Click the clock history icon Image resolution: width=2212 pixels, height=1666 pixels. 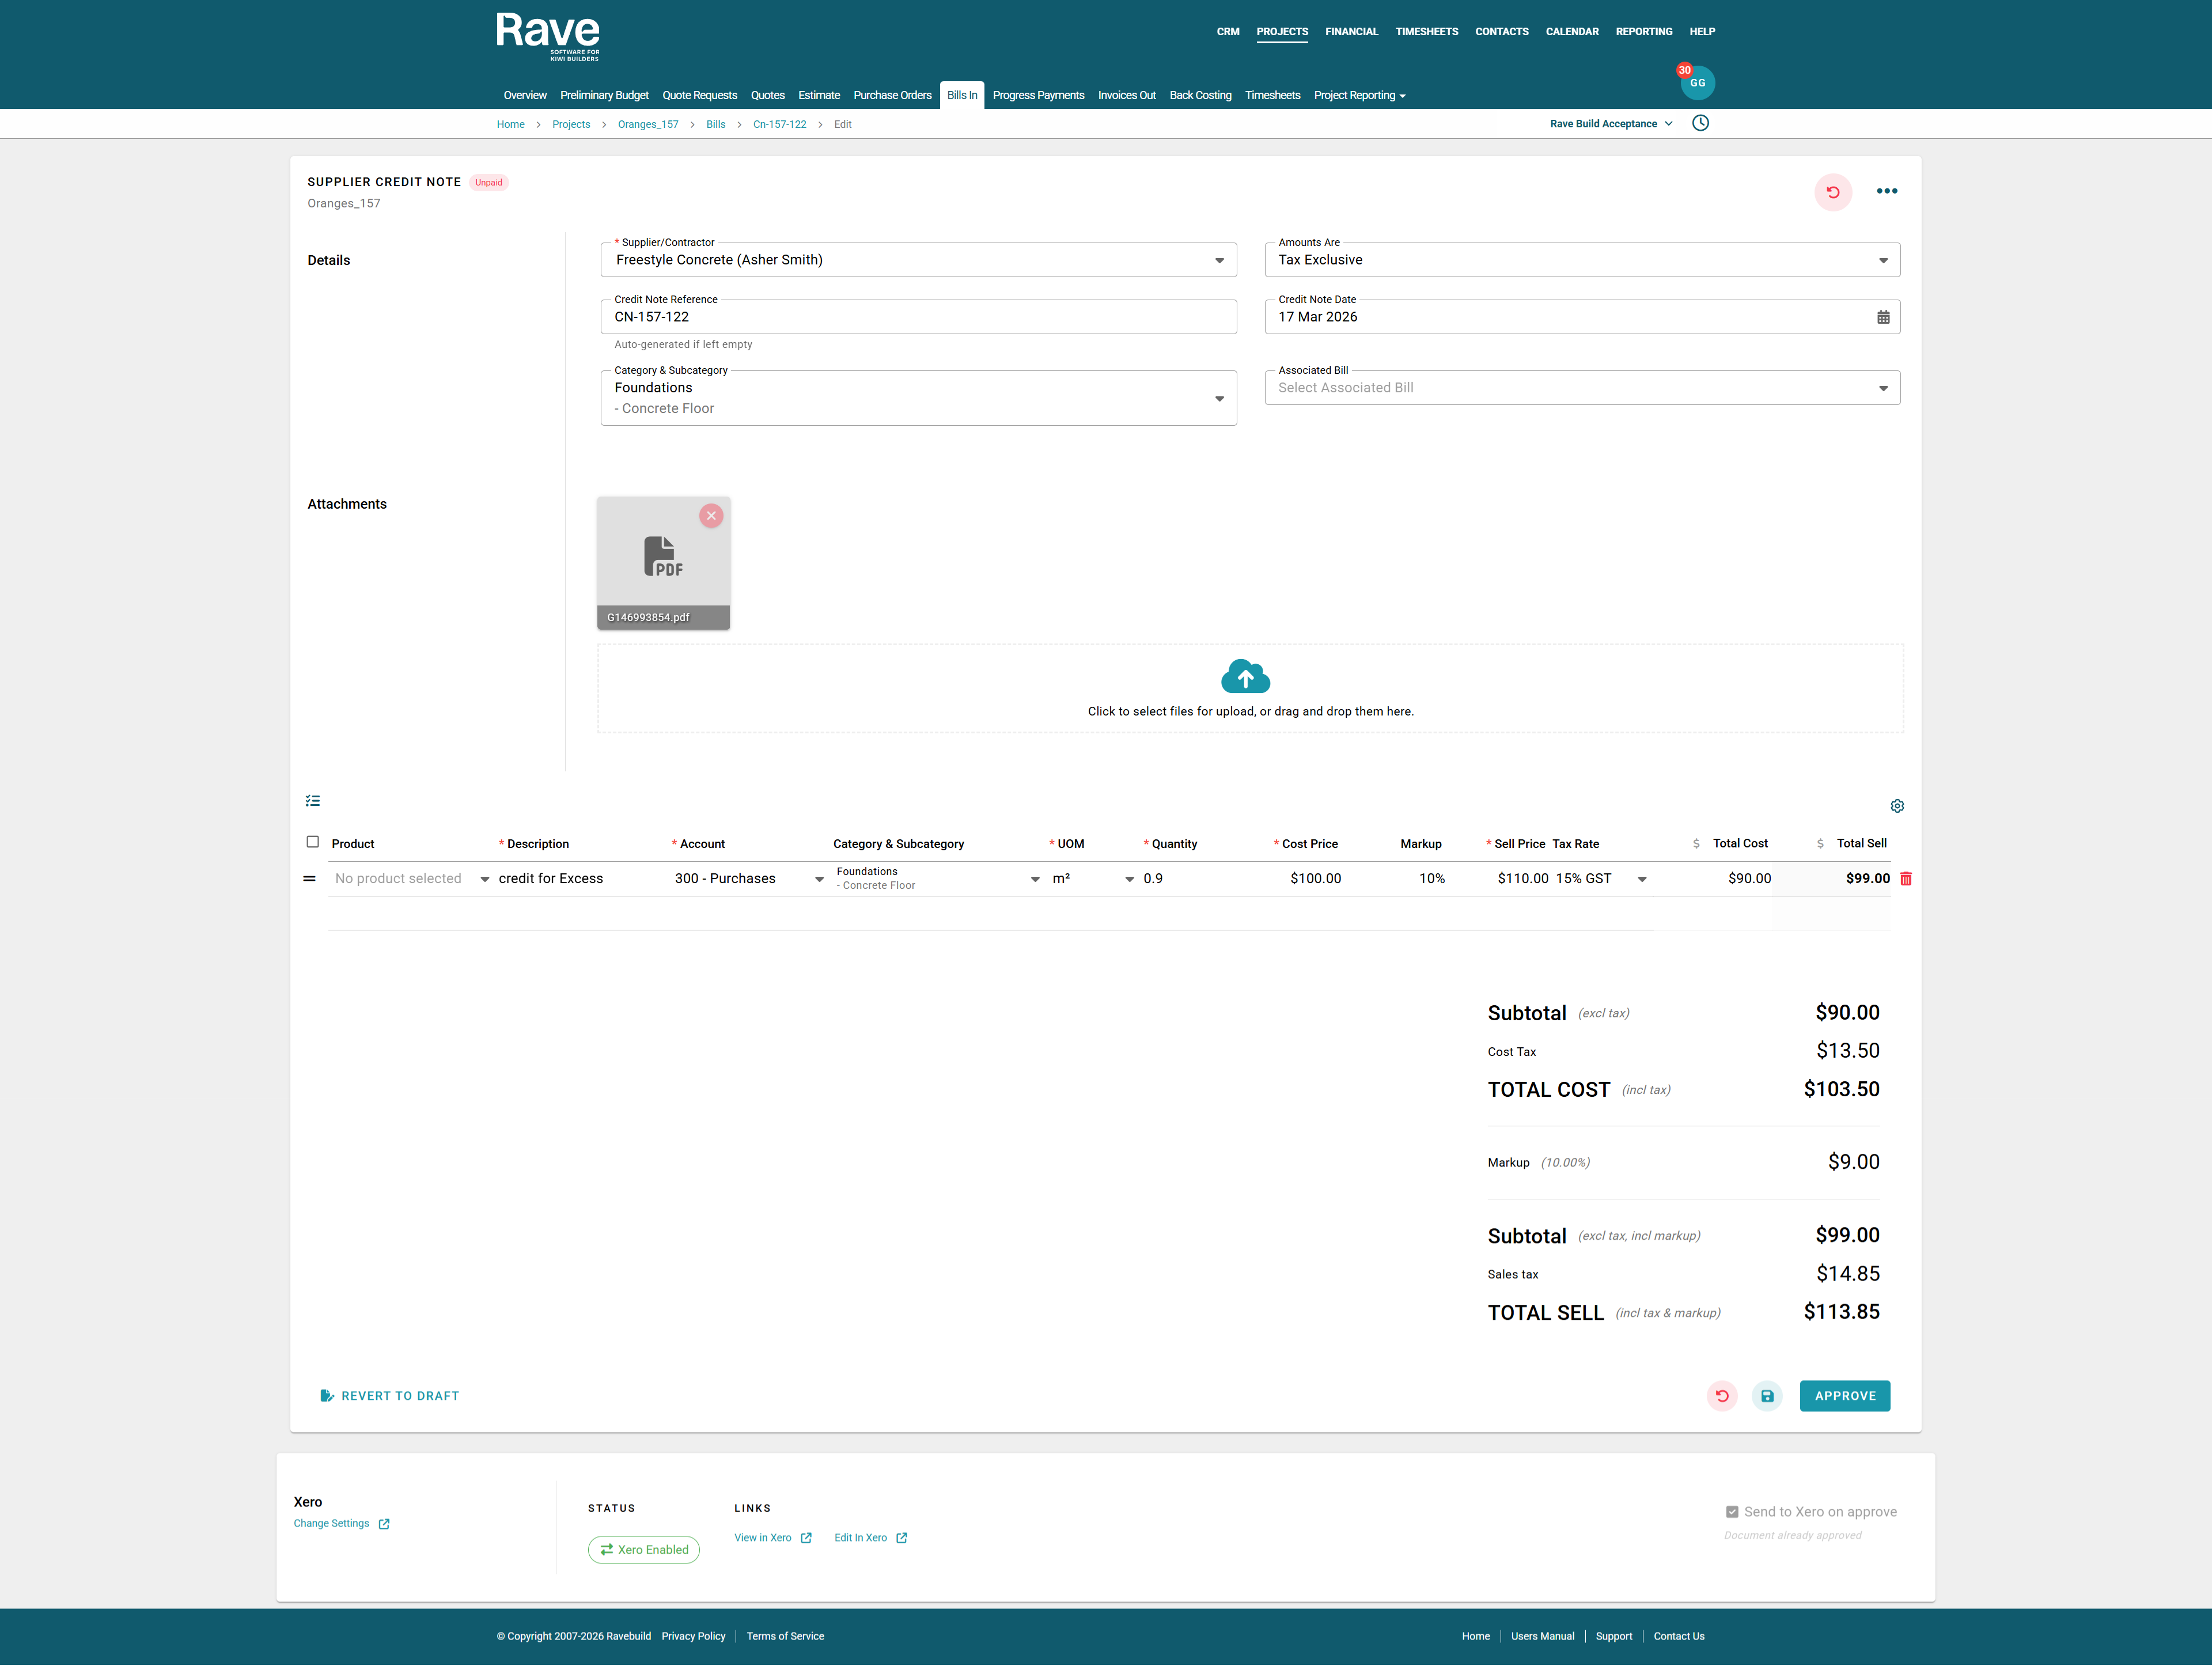[x=1700, y=123]
